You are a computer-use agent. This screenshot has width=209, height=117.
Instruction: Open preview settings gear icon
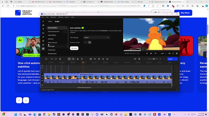(177, 53)
